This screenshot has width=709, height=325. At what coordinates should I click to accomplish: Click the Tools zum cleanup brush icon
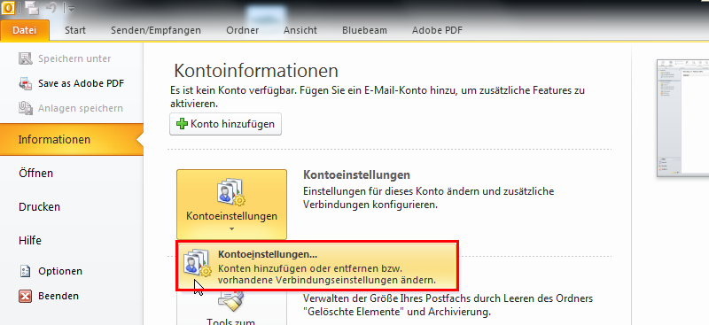[231, 300]
